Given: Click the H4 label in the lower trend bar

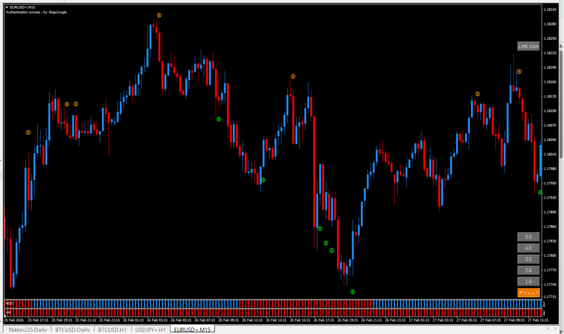Looking at the screenshot, I should tap(8, 313).
